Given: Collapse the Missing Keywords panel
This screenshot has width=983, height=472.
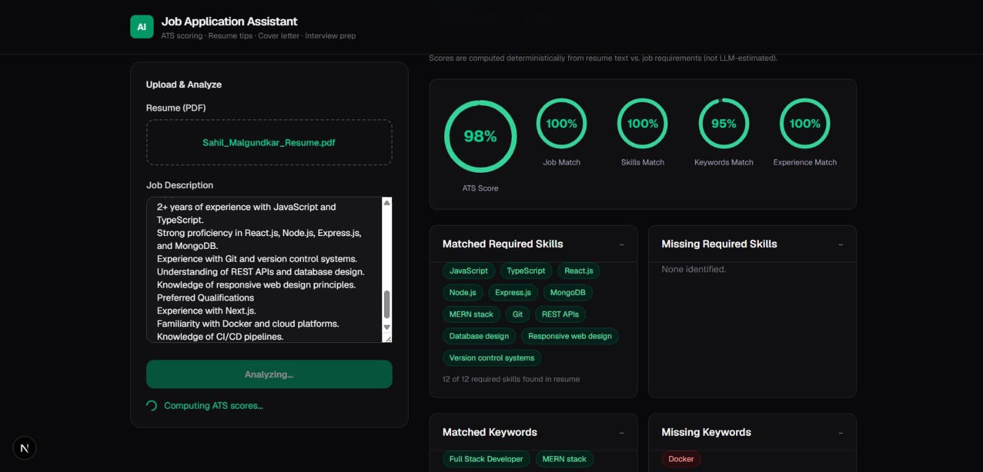Looking at the screenshot, I should click(840, 433).
